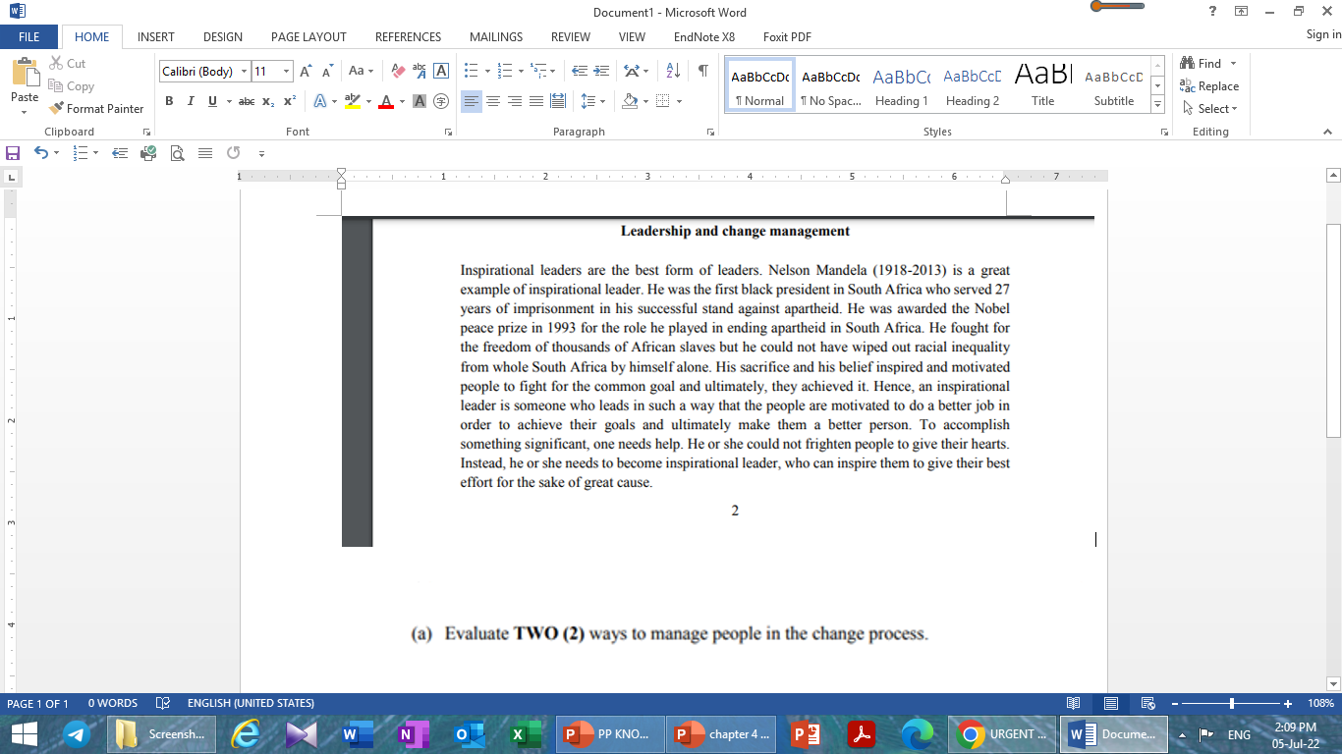
Task: Enable justify alignment
Action: click(x=535, y=101)
